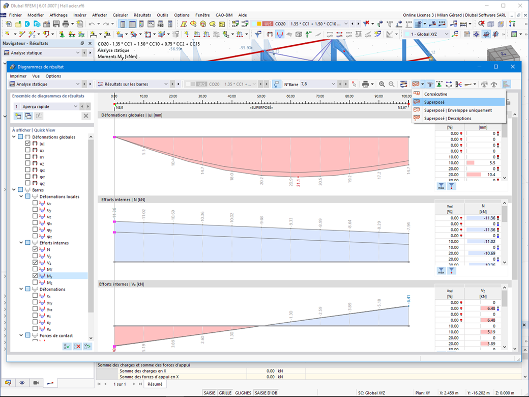Click the uncheck all results icon
Image resolution: width=529 pixels, height=397 pixels.
pos(77,346)
